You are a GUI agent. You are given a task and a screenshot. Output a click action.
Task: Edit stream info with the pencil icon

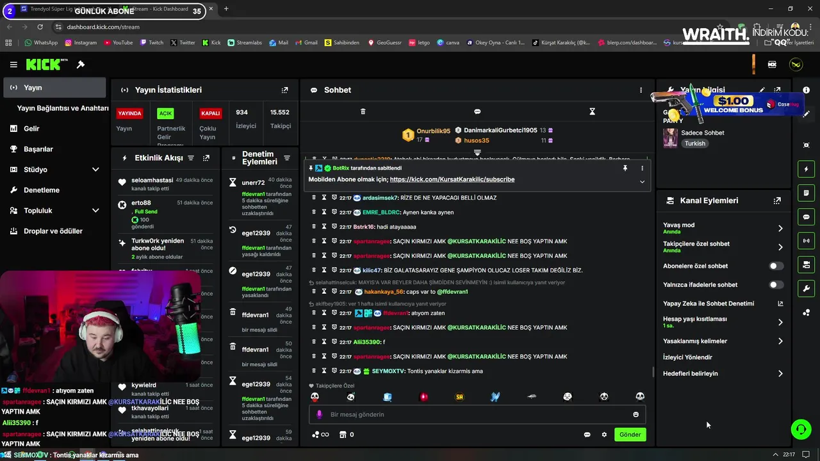[x=762, y=90]
